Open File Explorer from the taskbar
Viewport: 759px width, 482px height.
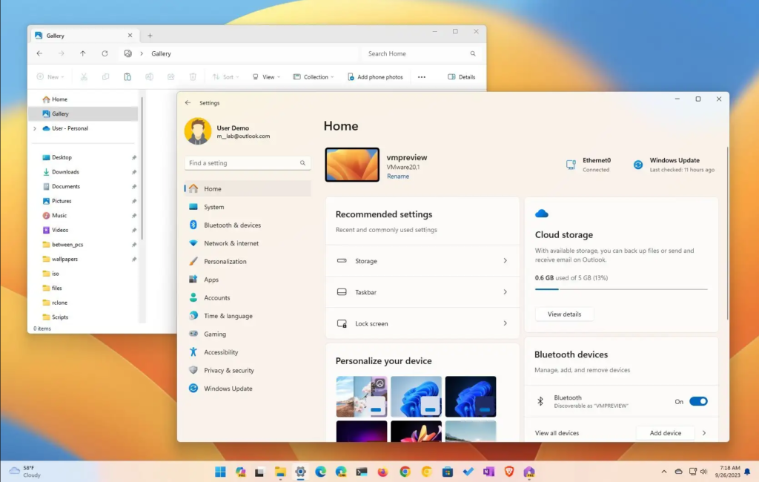(x=280, y=472)
